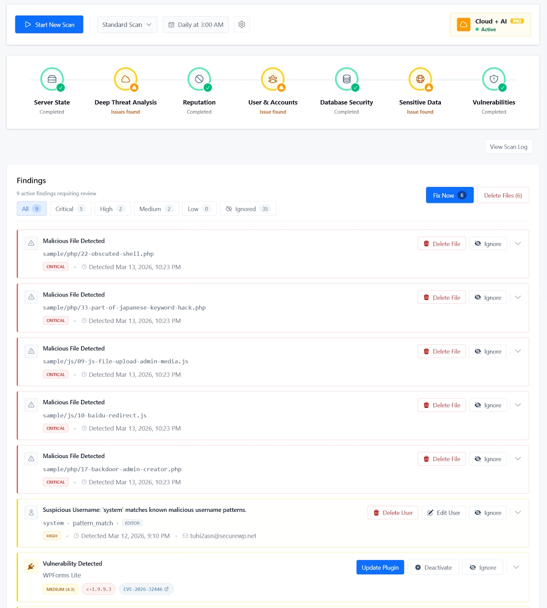547x608 pixels.
Task: Click the MEDIUM (4.3) severity badge
Action: (x=60, y=589)
